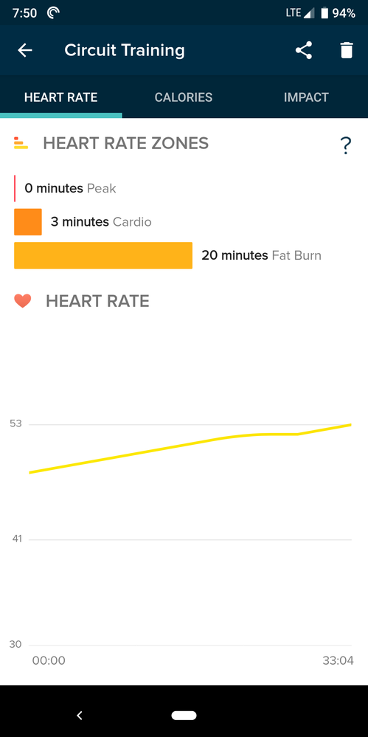Tap the back arrow icon
This screenshot has width=368, height=737.
[x=25, y=50]
